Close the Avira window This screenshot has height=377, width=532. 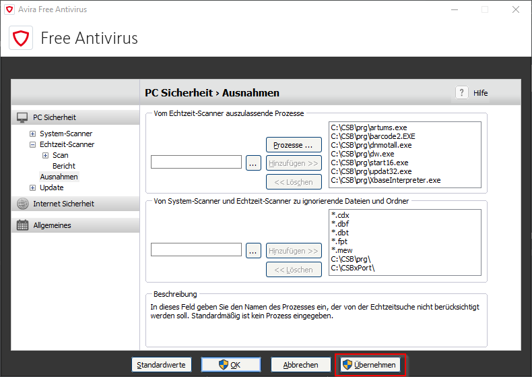click(516, 9)
